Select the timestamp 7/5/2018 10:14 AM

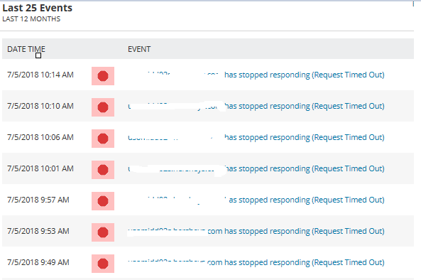[x=40, y=75]
